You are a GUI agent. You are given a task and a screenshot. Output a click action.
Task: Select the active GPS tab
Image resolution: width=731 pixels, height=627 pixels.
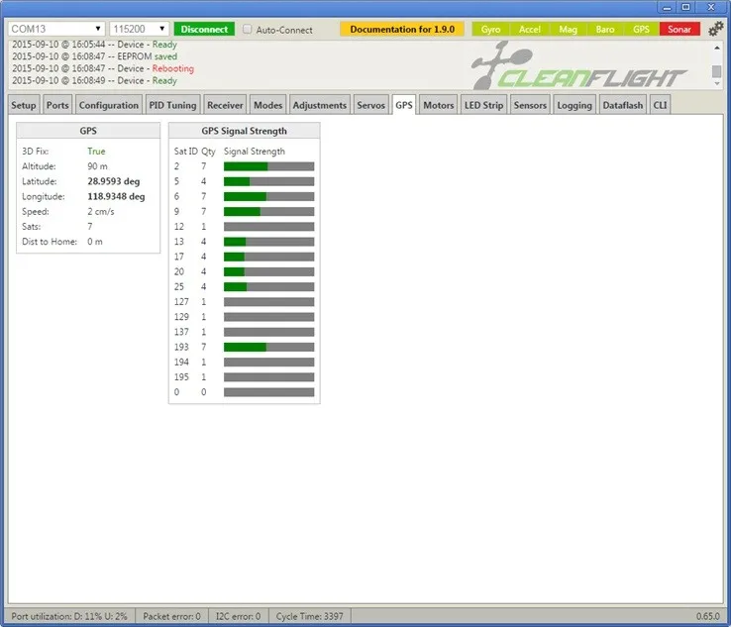point(404,105)
